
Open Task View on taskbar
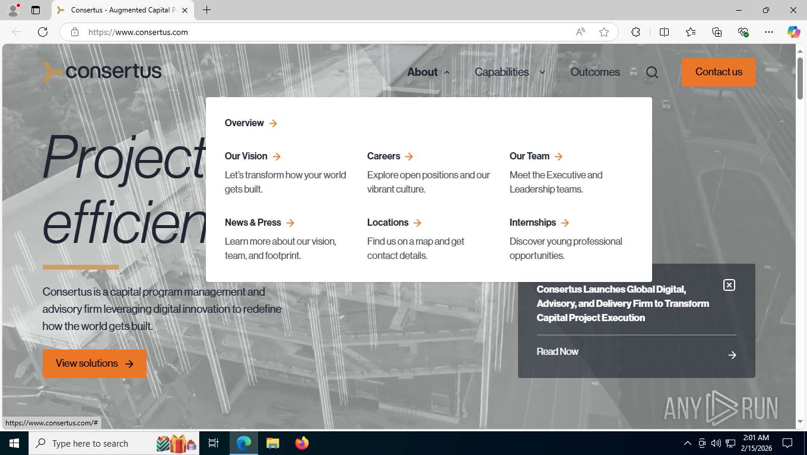pyautogui.click(x=214, y=443)
